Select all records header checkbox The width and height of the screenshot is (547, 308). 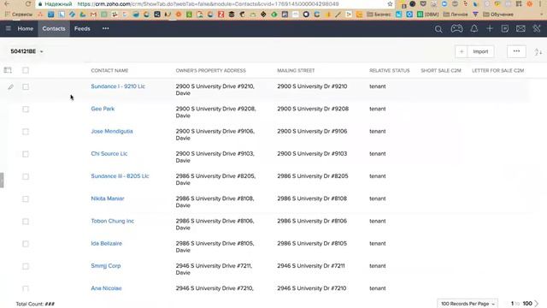[26, 70]
